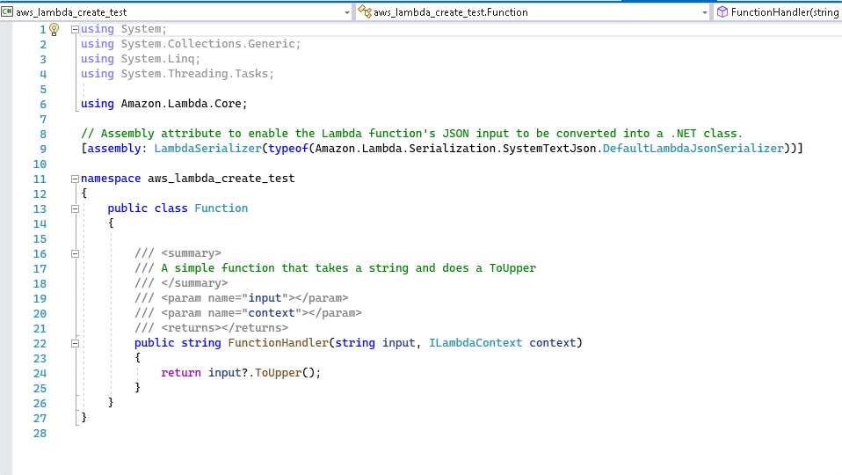Viewport: 842px width, 475px height.
Task: Click 'using Amazon.Lambda.Core;' line
Action: pos(163,104)
